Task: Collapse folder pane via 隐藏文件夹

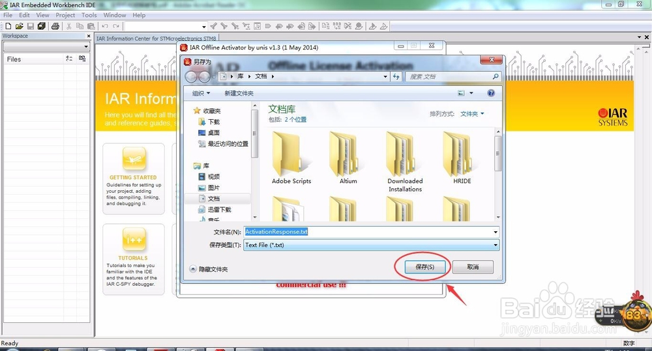Action: [209, 269]
